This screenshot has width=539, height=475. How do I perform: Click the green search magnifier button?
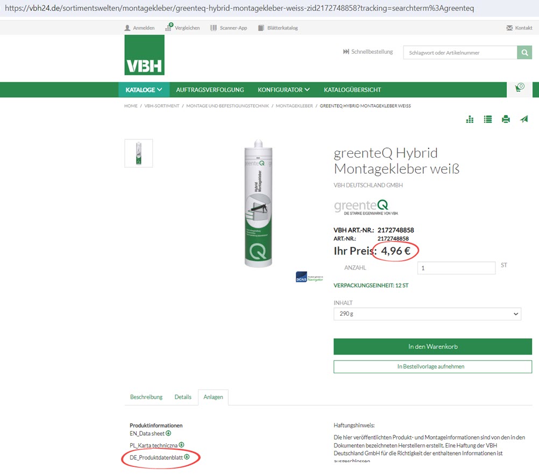(524, 53)
